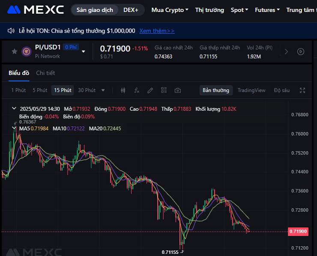
Task: Click the play tutorial video icon
Action: (x=301, y=52)
